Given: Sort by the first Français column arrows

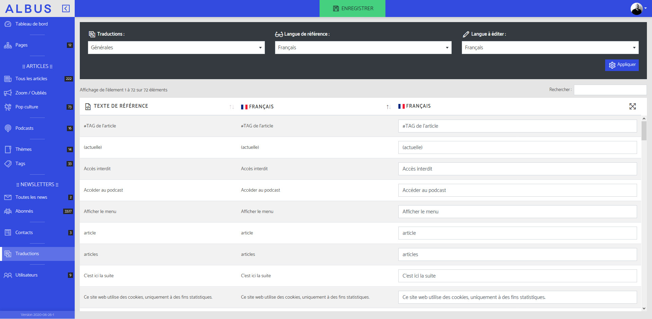Looking at the screenshot, I should tap(388, 107).
